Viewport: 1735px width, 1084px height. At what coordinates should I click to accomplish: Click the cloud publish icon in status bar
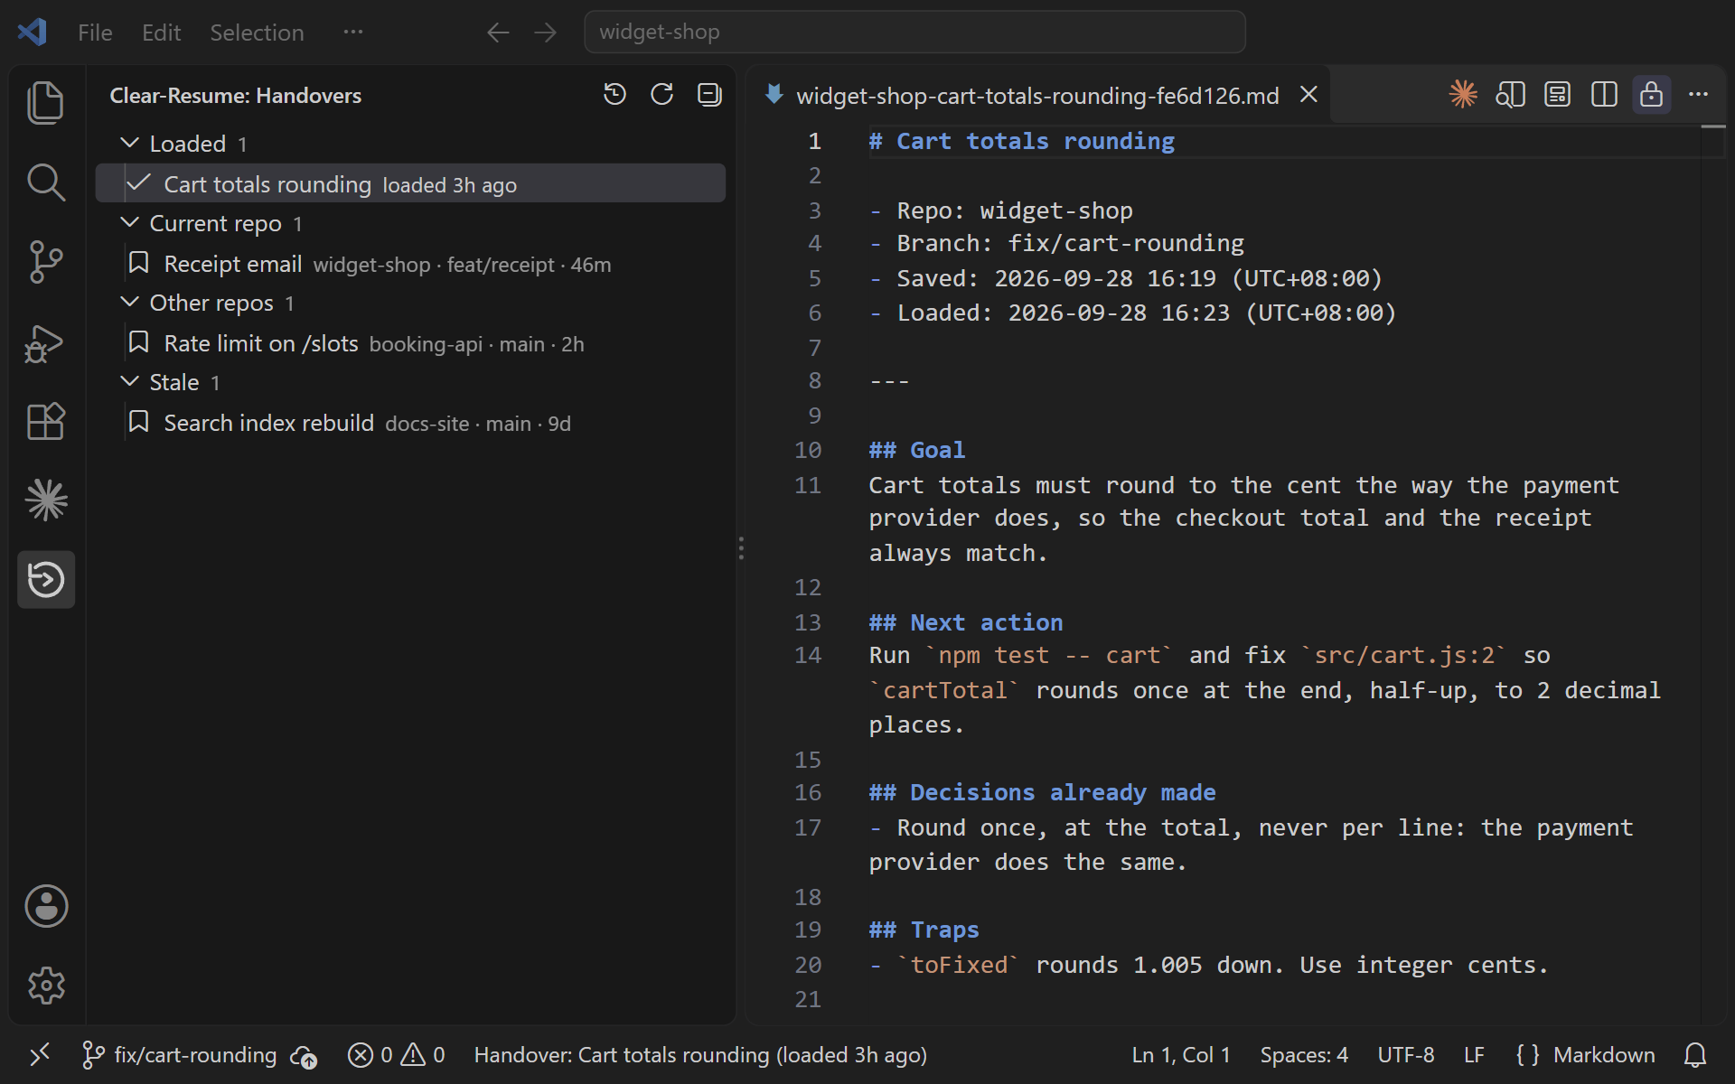click(304, 1055)
